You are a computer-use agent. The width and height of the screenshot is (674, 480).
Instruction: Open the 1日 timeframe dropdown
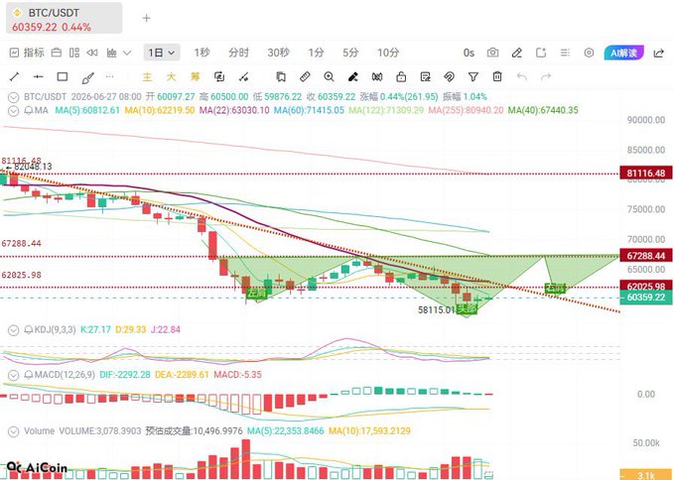coord(162,53)
